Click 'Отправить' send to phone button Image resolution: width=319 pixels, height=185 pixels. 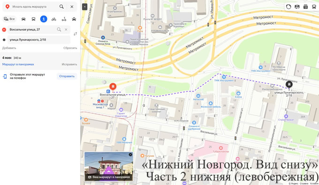pos(67,76)
